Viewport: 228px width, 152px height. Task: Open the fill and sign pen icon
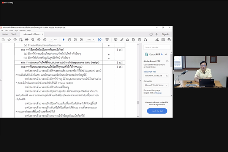(x=157, y=40)
